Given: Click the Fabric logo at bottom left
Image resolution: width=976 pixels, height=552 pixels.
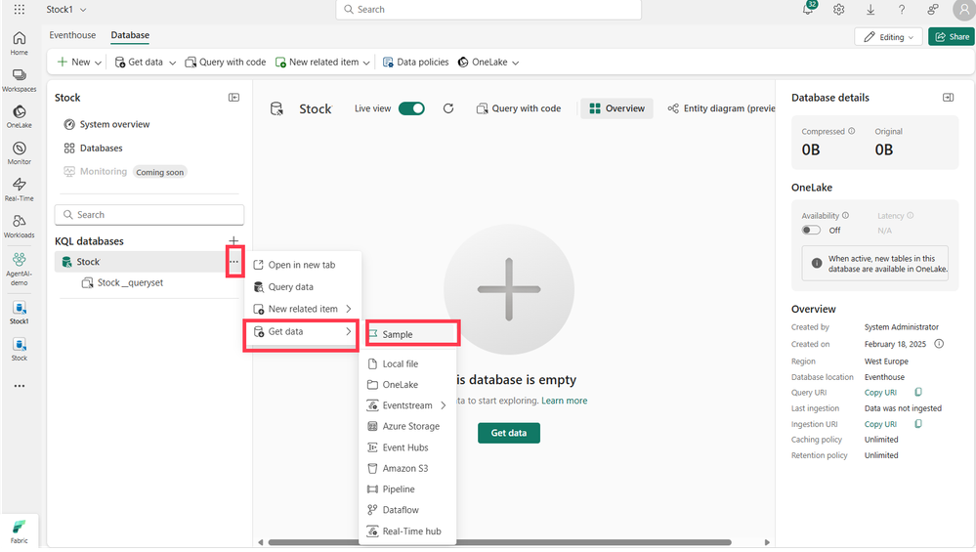Looking at the screenshot, I should 20,531.
